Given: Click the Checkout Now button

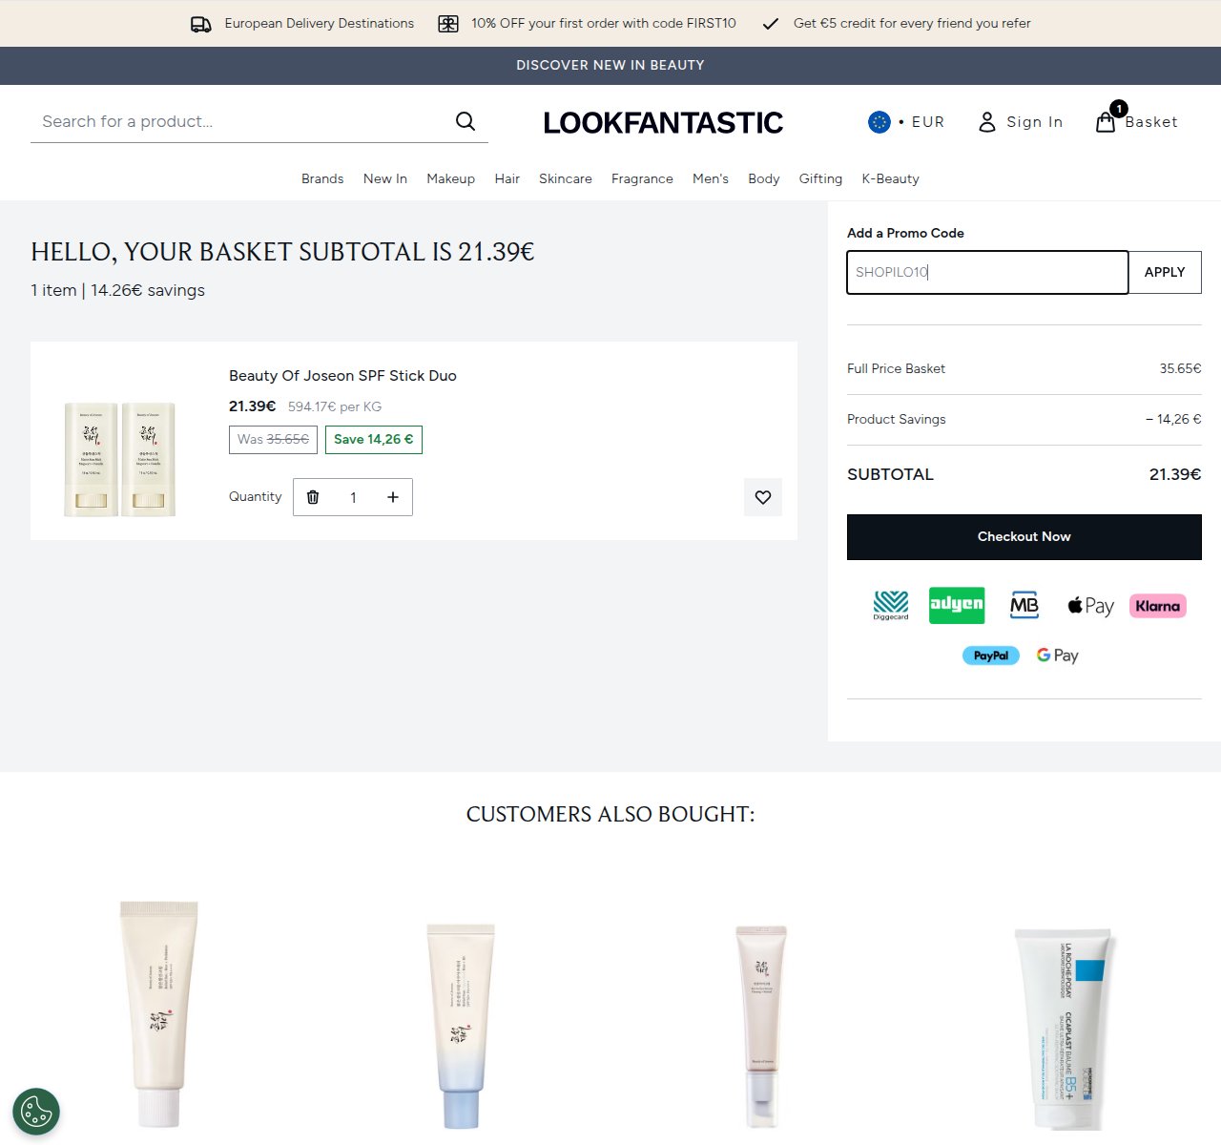Looking at the screenshot, I should coord(1024,537).
